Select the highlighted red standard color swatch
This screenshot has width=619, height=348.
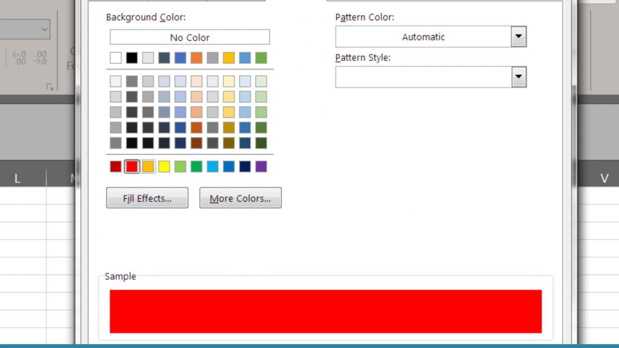tap(132, 166)
